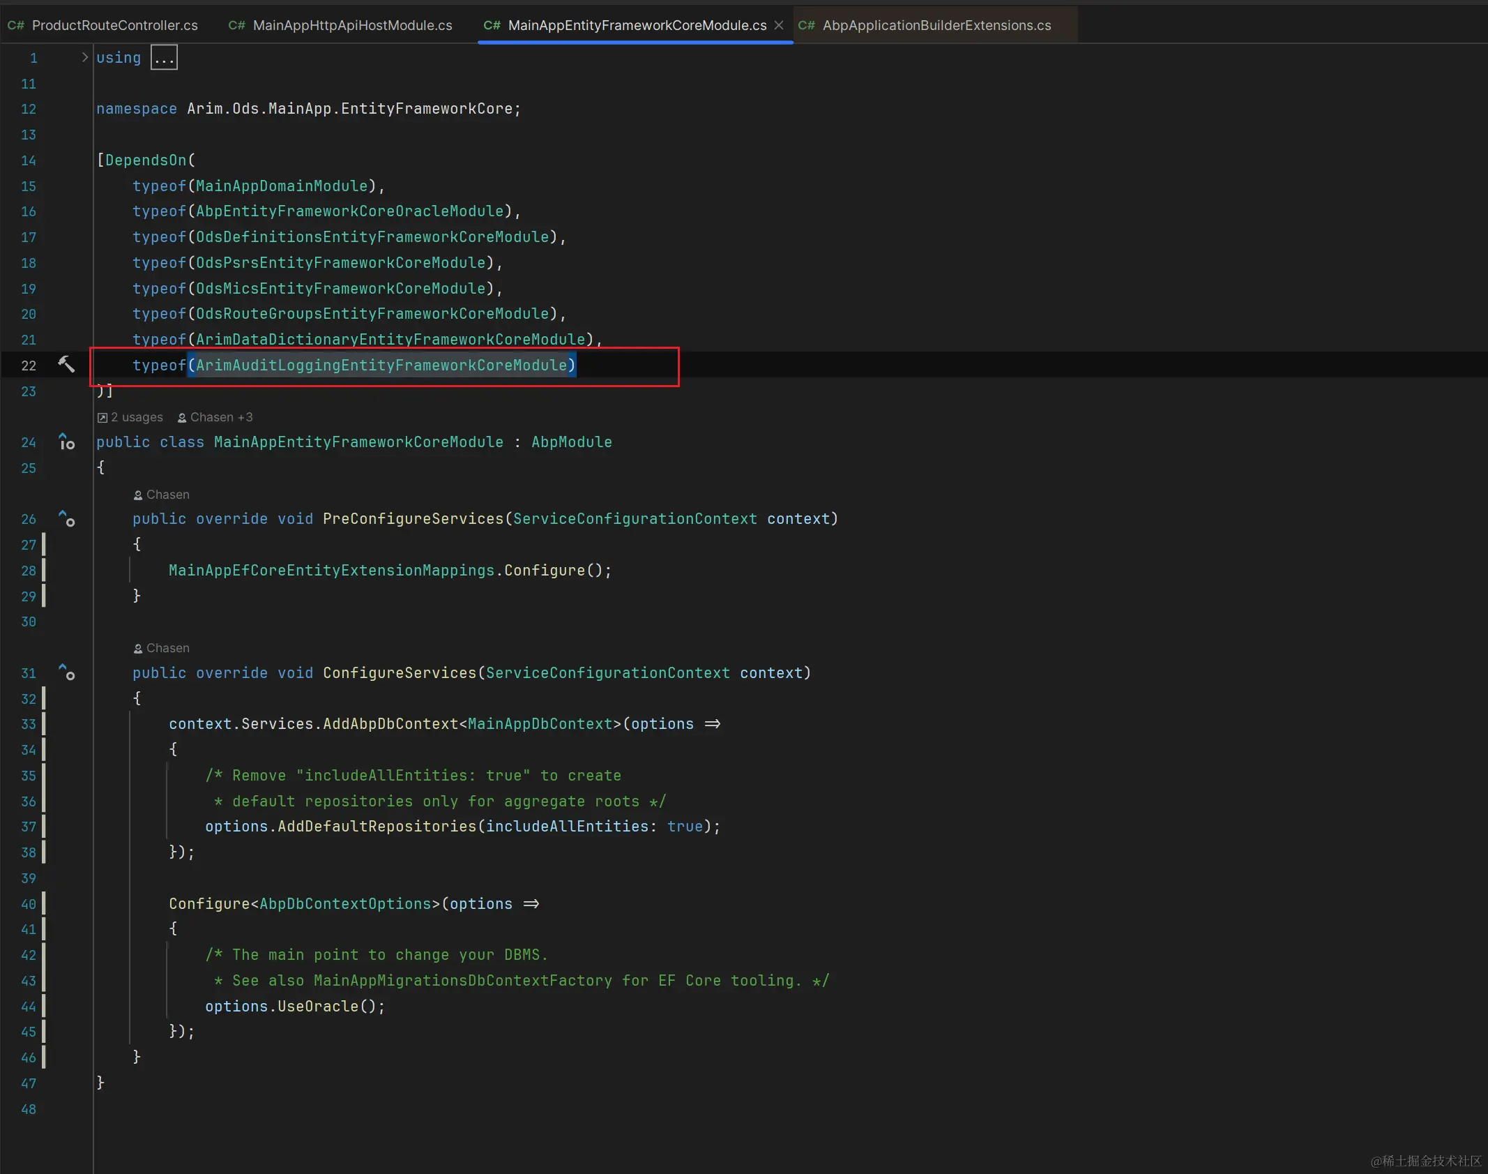Image resolution: width=1488 pixels, height=1174 pixels.
Task: Click the hammer build icon on line 22
Action: (x=66, y=364)
